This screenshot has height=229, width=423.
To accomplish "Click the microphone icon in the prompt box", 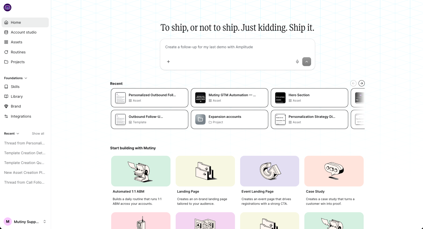I will (297, 62).
